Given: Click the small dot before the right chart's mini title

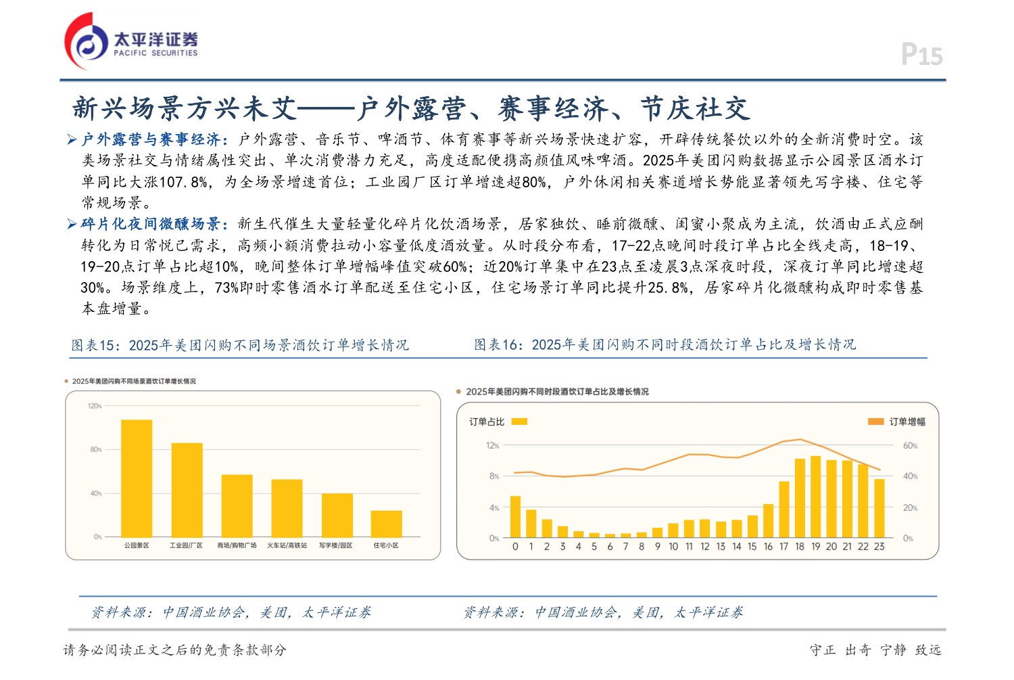Looking at the screenshot, I should (x=459, y=392).
